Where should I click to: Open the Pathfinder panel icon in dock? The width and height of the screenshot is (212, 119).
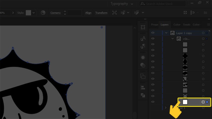143,95
